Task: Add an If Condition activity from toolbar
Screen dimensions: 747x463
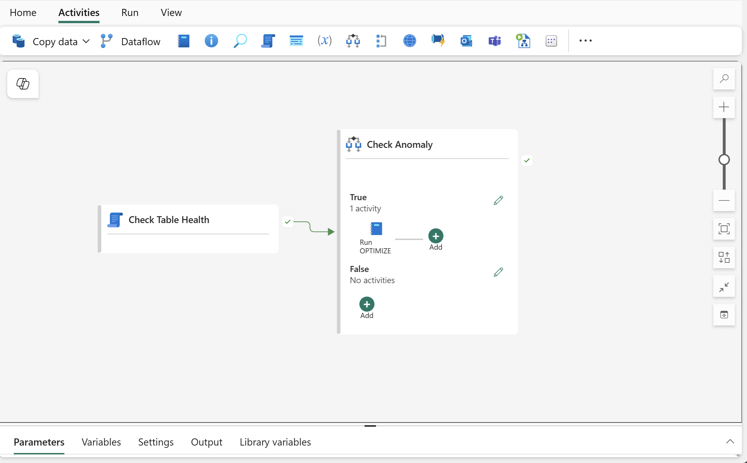Action: 353,41
